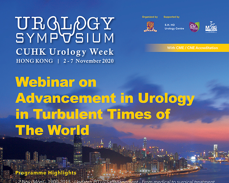Click the webinar headline 'Advancement in Urology'
The width and height of the screenshot is (229, 183).
(105, 98)
